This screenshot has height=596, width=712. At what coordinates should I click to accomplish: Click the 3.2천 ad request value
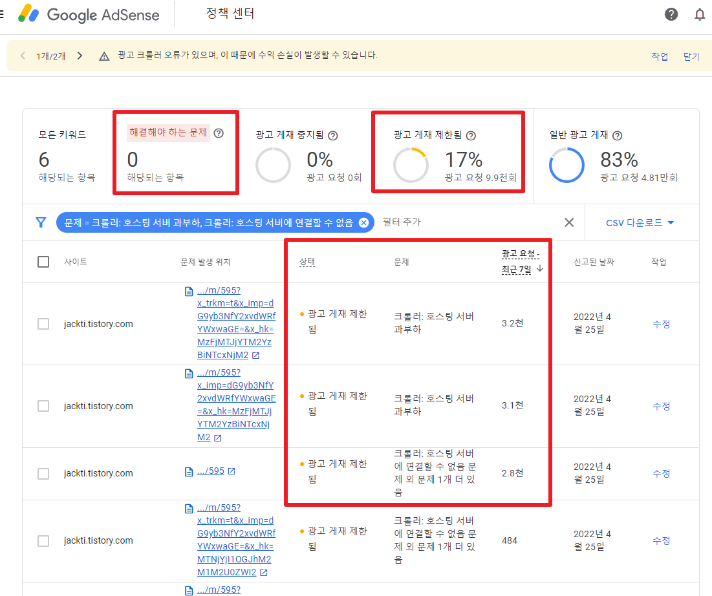pos(513,323)
